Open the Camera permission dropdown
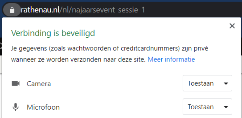 coord(207,83)
